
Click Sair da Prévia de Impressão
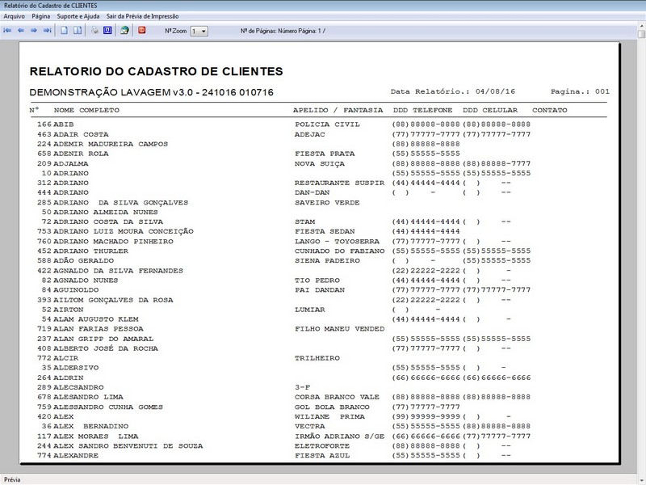tap(142, 14)
